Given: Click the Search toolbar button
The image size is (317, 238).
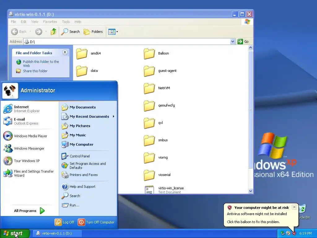Looking at the screenshot, I should pyautogui.click(x=70, y=32).
